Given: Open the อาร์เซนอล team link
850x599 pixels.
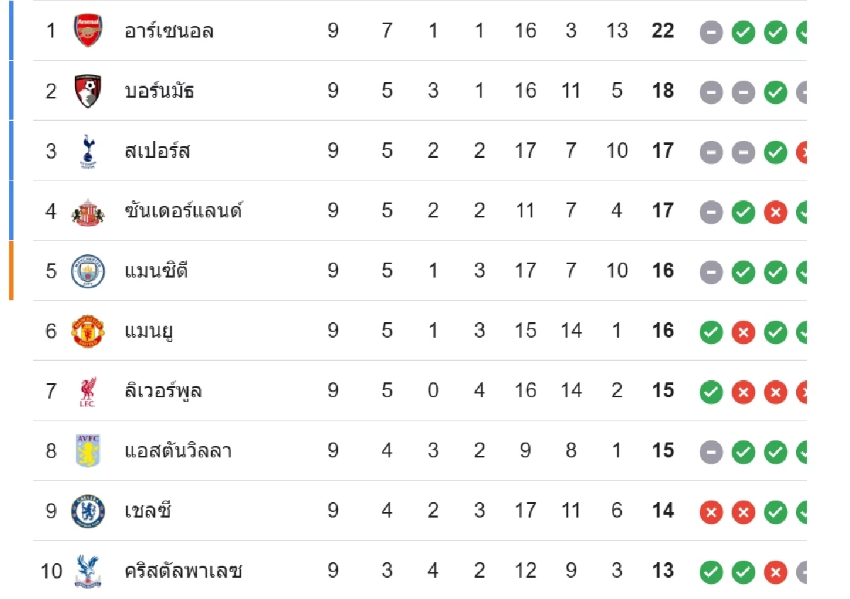Looking at the screenshot, I should [x=169, y=31].
